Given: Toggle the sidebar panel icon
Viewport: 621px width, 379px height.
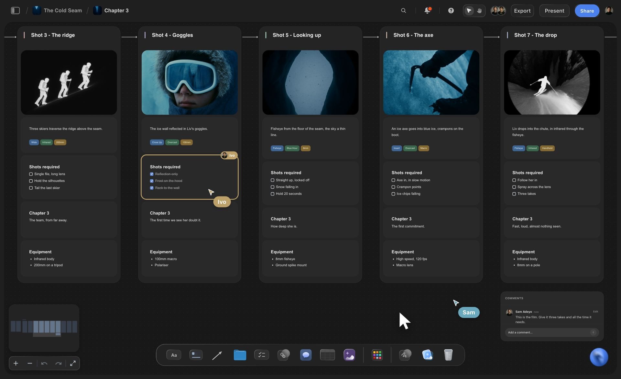Looking at the screenshot, I should click(x=15, y=11).
